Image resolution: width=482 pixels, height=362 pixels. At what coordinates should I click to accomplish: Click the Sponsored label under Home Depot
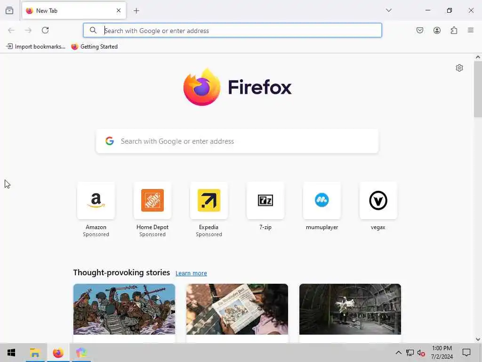[x=153, y=234]
